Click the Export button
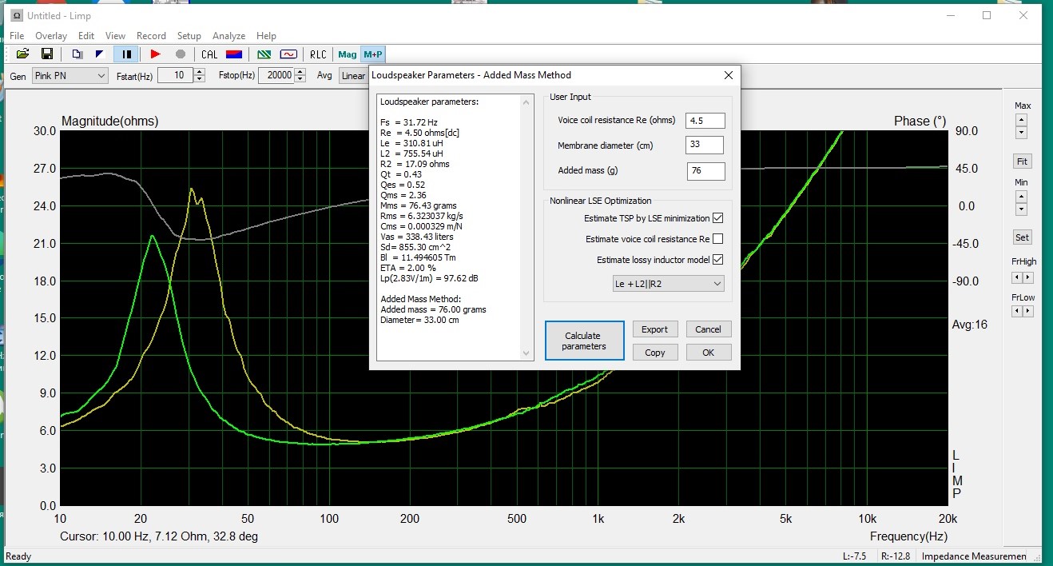This screenshot has height=566, width=1053. pos(654,329)
